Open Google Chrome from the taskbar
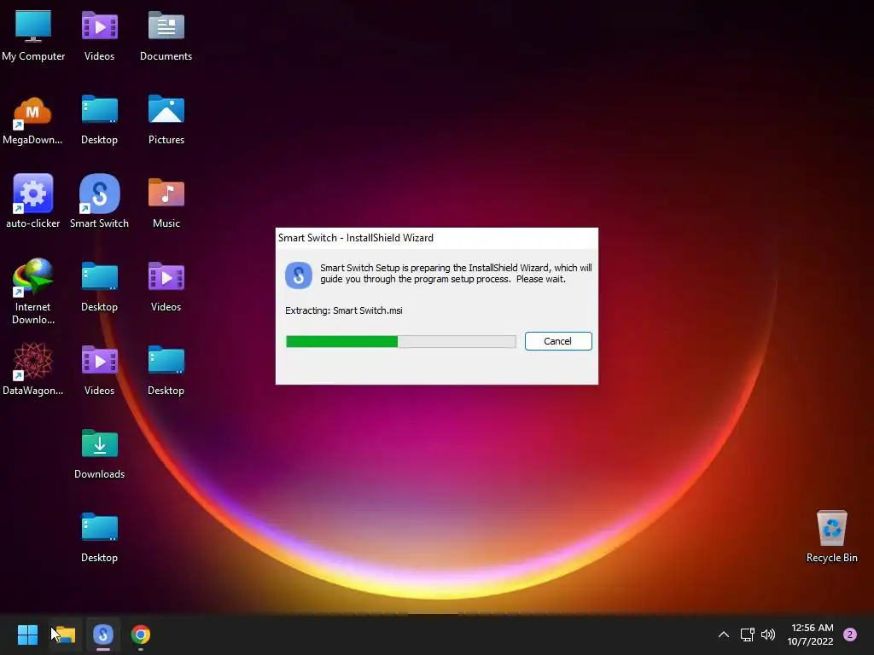Viewport: 874px width, 655px height. pos(141,635)
